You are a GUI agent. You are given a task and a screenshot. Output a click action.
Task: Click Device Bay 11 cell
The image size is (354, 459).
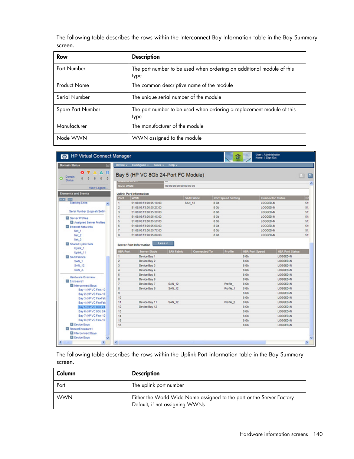click(148, 302)
